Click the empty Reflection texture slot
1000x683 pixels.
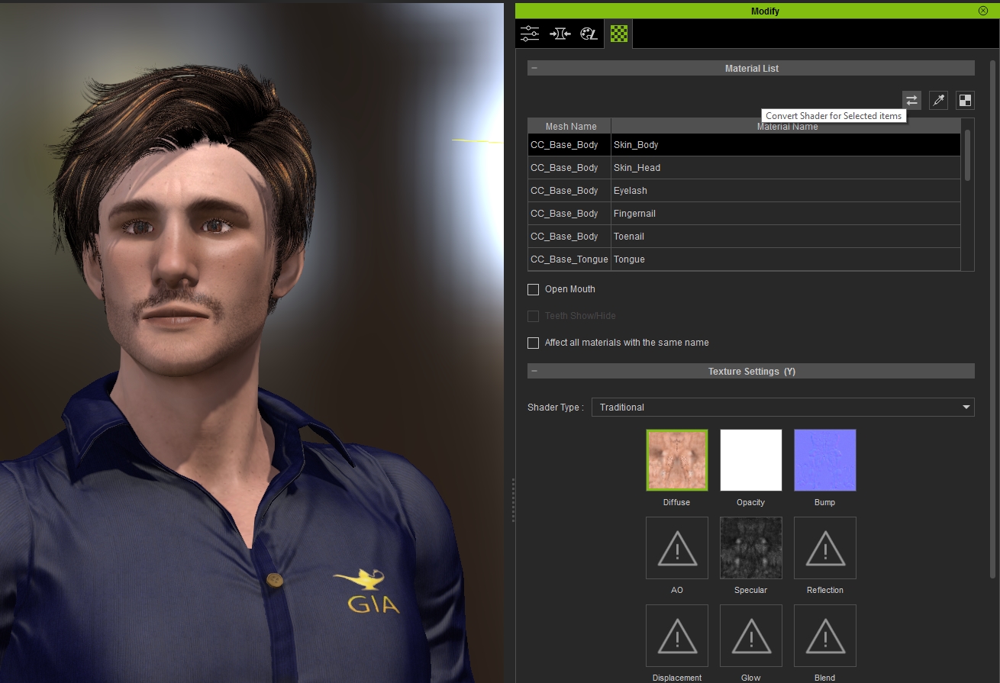825,548
